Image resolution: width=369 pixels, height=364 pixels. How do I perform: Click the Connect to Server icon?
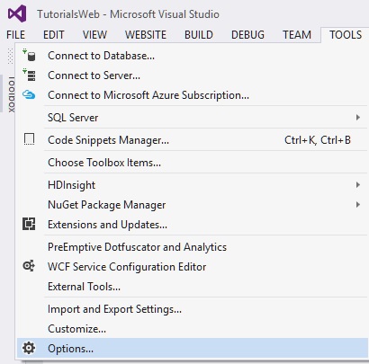[x=29, y=75]
